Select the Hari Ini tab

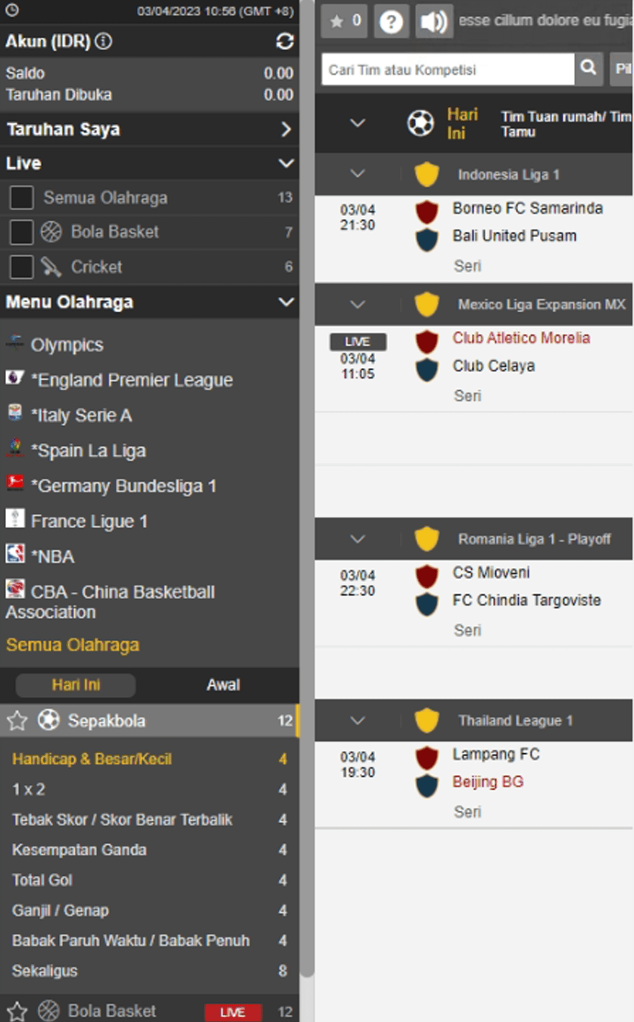pos(76,685)
